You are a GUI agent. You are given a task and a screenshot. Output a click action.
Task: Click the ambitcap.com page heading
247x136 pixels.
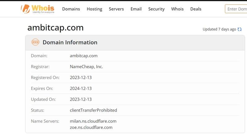point(56,28)
